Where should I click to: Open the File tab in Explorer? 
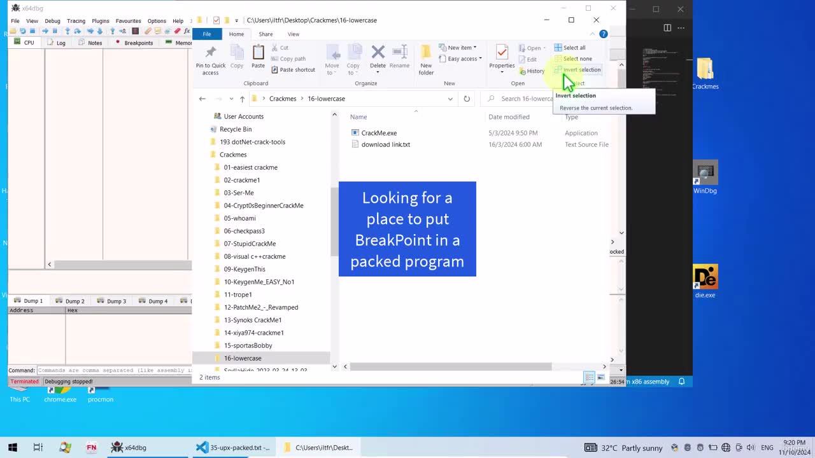[x=207, y=34]
